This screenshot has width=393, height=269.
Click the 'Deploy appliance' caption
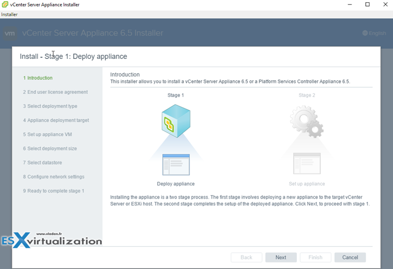pyautogui.click(x=176, y=184)
